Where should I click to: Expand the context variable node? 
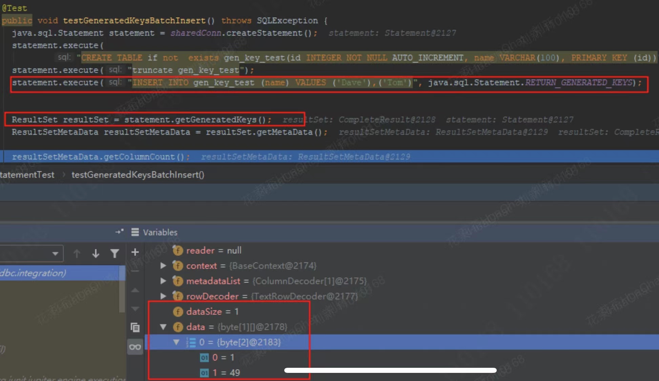[163, 266]
